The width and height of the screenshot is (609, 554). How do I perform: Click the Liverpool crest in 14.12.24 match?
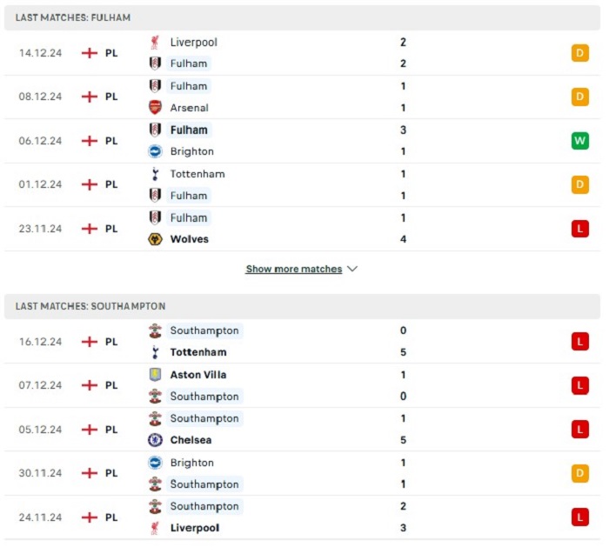156,43
